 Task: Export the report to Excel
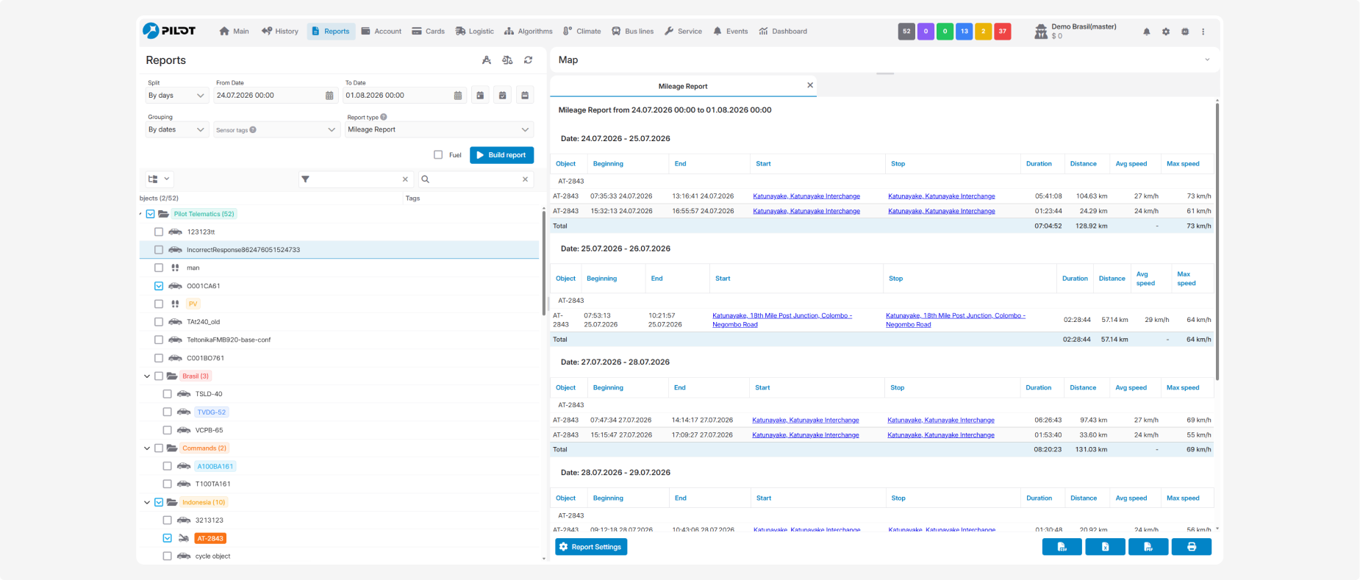click(x=1105, y=547)
